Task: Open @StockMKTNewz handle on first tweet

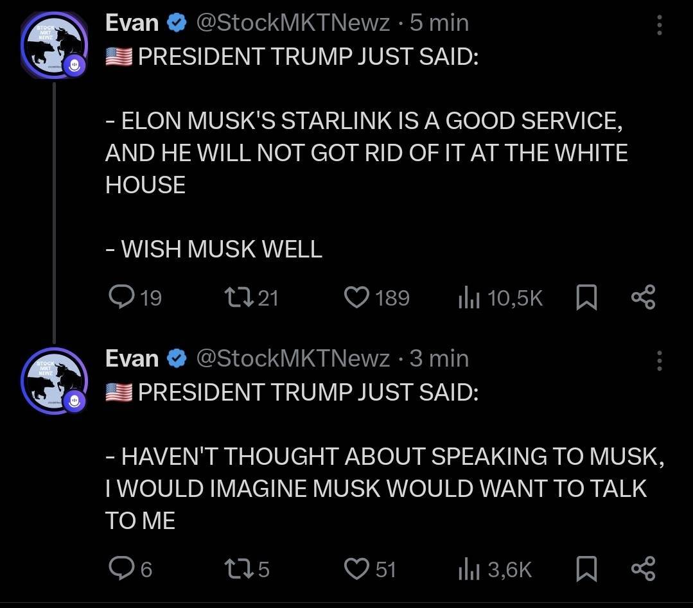Action: pos(292,23)
